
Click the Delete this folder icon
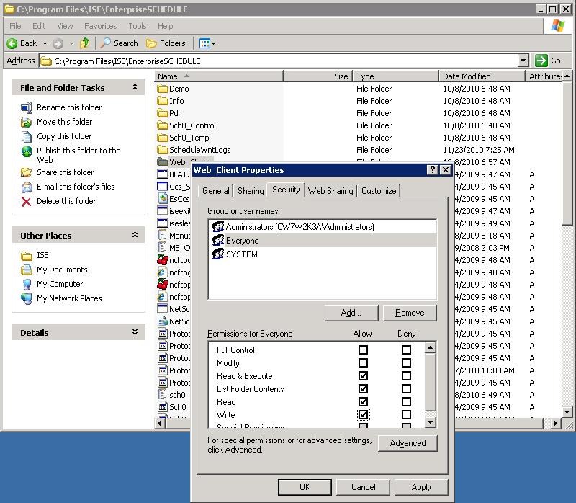(x=27, y=201)
